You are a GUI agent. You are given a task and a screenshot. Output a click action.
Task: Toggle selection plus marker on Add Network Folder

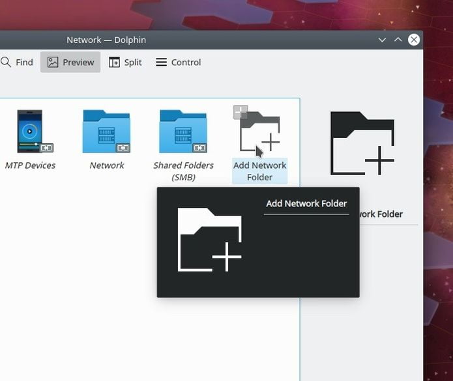click(x=241, y=112)
